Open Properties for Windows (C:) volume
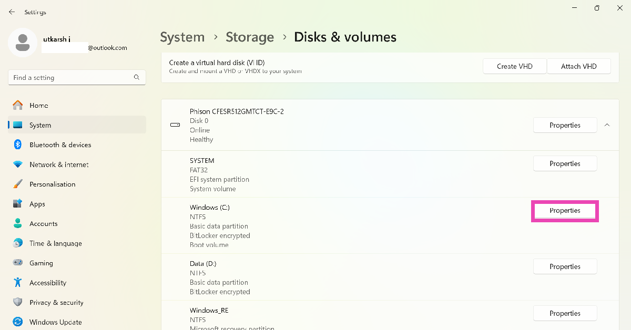 tap(565, 211)
